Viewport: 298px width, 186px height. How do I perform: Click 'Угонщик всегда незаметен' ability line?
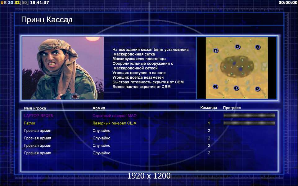click(x=138, y=77)
